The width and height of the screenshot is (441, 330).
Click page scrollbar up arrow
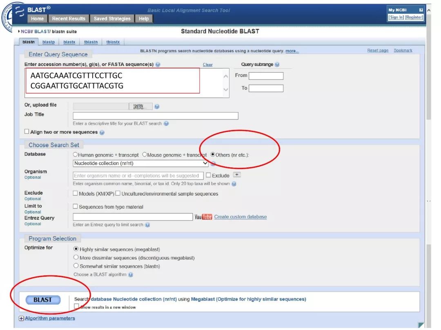pos(429,10)
